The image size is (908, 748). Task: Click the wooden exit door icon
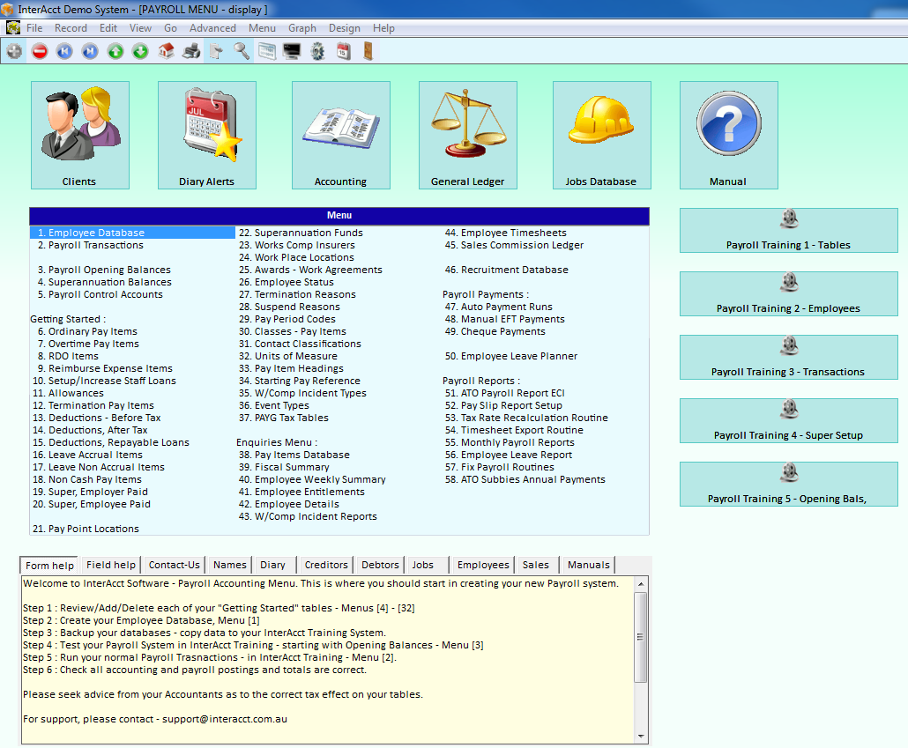pos(368,51)
